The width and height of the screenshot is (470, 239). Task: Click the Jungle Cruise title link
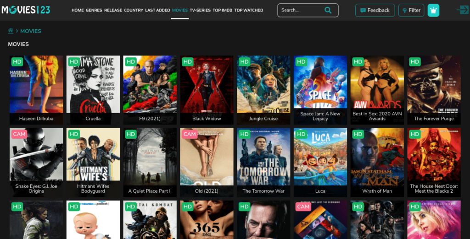(263, 119)
